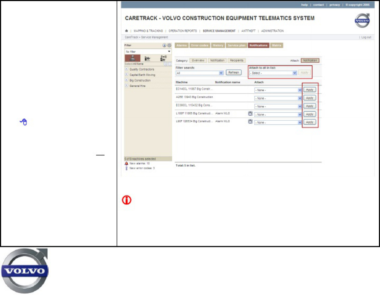380x295 pixels.
Task: Open the Attach to all in list dropdown
Action: (273, 73)
